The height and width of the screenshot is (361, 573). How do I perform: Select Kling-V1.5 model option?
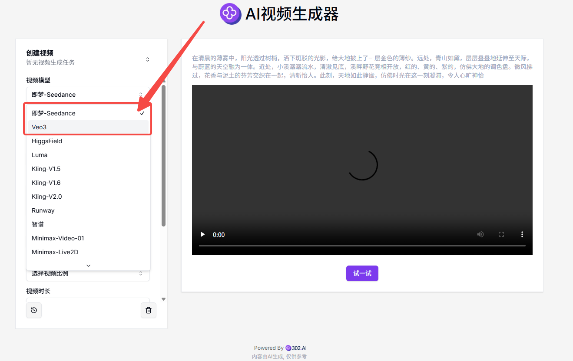[x=89, y=169]
